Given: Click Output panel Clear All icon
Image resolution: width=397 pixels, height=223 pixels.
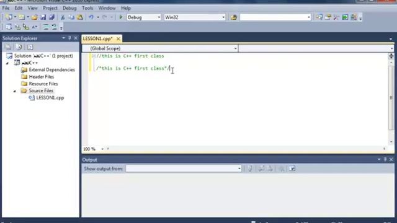Looking at the screenshot, I should pyautogui.click(x=281, y=168).
